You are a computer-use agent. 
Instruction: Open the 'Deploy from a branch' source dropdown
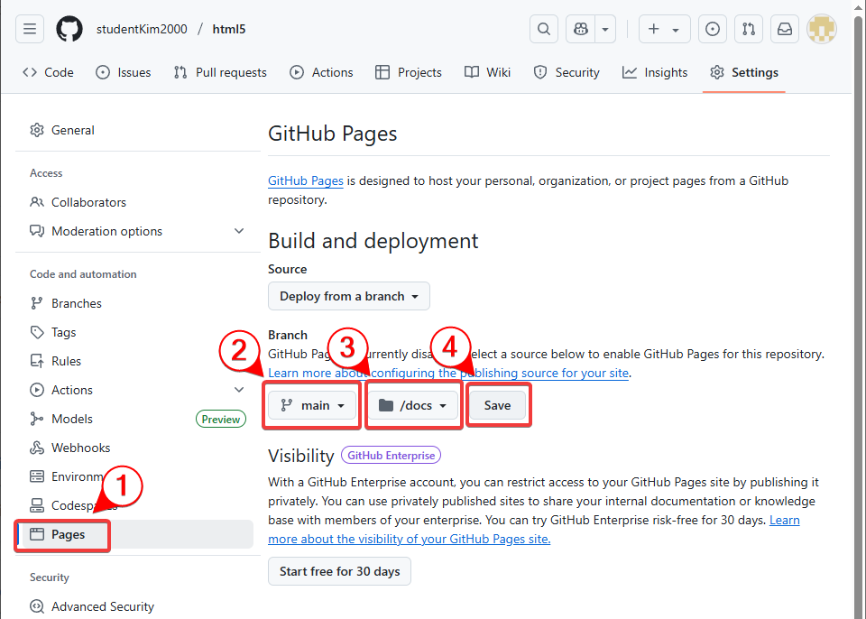click(x=348, y=296)
